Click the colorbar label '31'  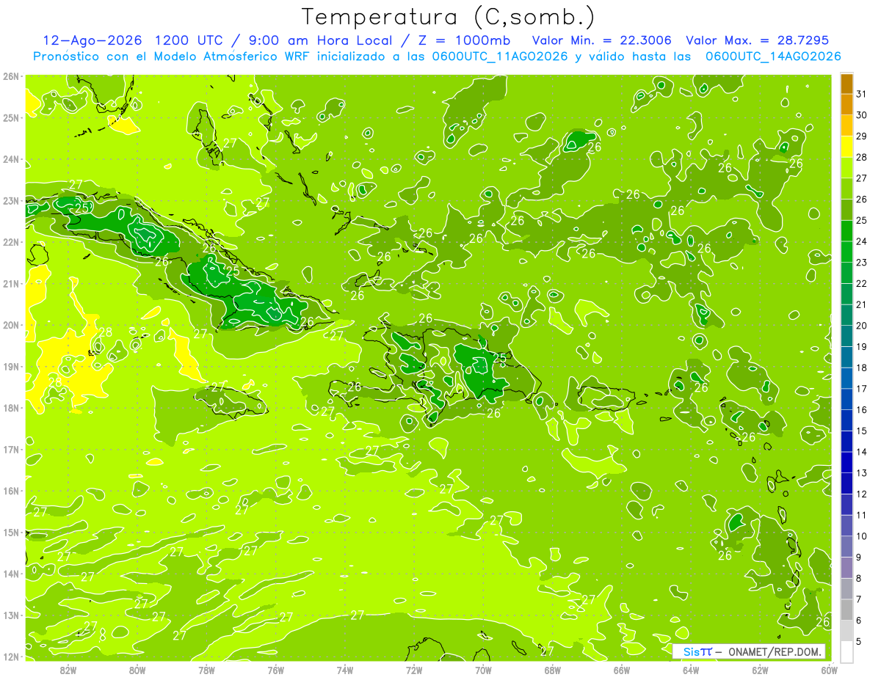point(861,95)
